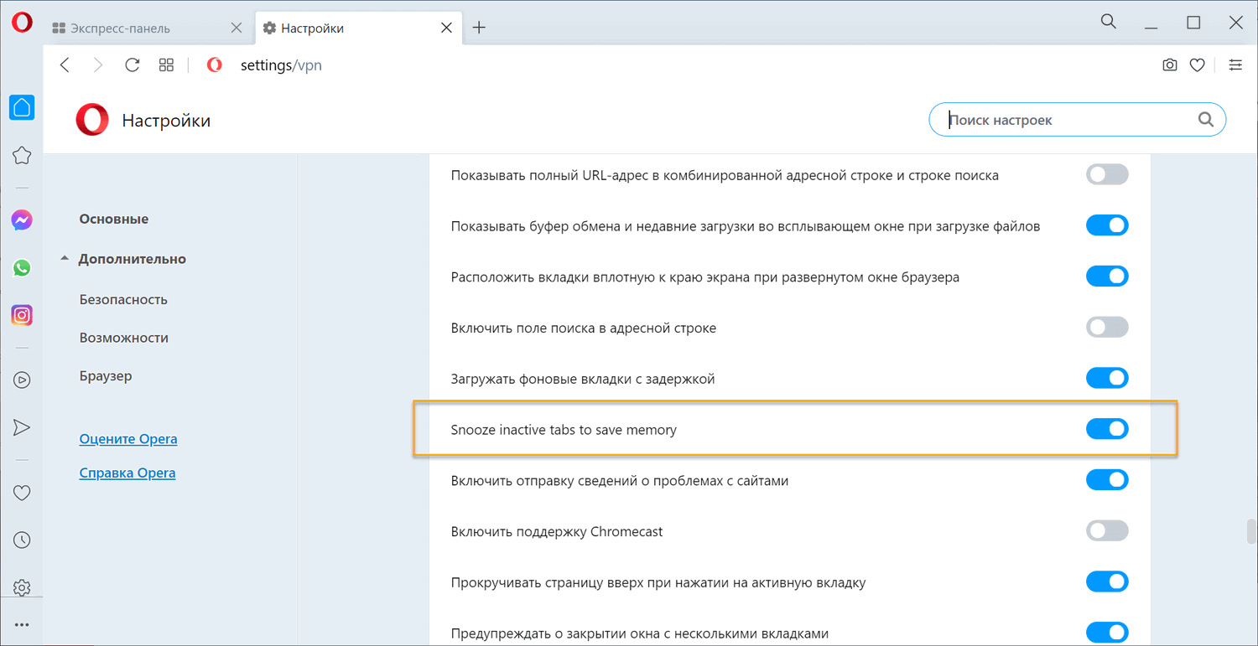The image size is (1258, 646).
Task: Enable Chromecast support toggle
Action: pyautogui.click(x=1107, y=531)
